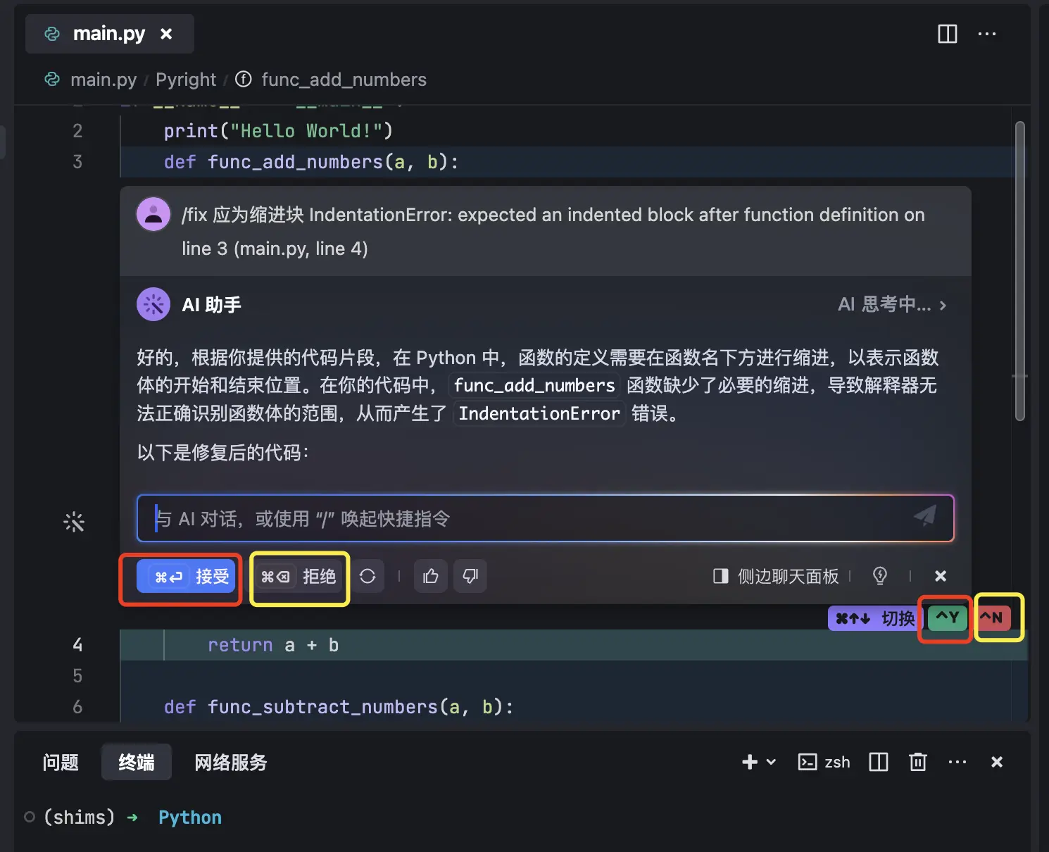Open the new terminal dropdown arrow
Viewport: 1049px width, 852px height.
[771, 762]
